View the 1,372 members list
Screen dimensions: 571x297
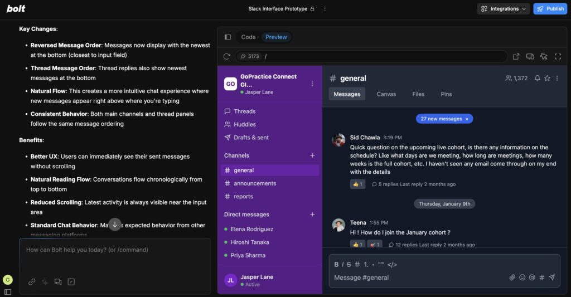click(516, 78)
